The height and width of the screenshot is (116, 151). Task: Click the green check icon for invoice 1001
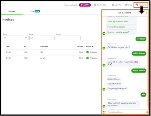pos(87,52)
